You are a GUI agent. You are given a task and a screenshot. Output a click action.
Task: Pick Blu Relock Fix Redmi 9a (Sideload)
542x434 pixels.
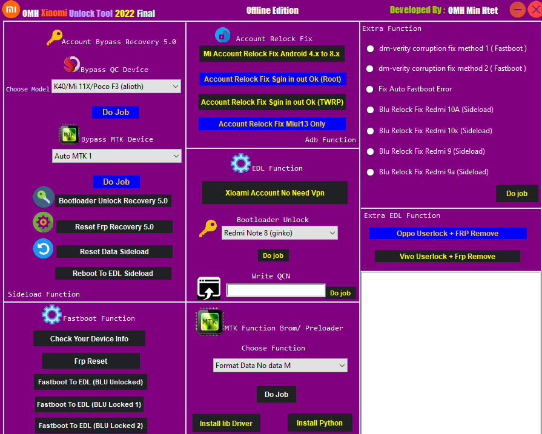click(x=370, y=172)
